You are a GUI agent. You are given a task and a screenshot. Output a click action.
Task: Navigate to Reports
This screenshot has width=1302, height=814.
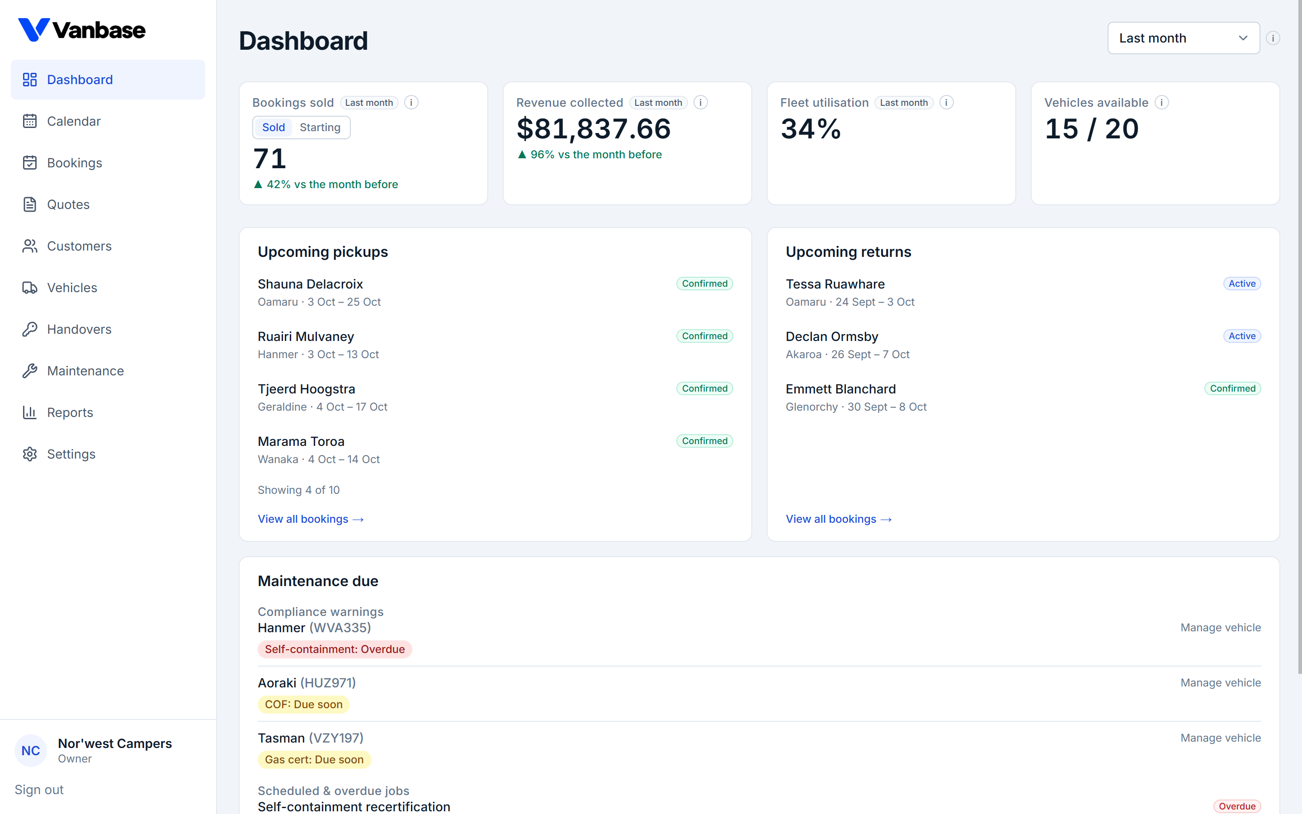tap(108, 412)
